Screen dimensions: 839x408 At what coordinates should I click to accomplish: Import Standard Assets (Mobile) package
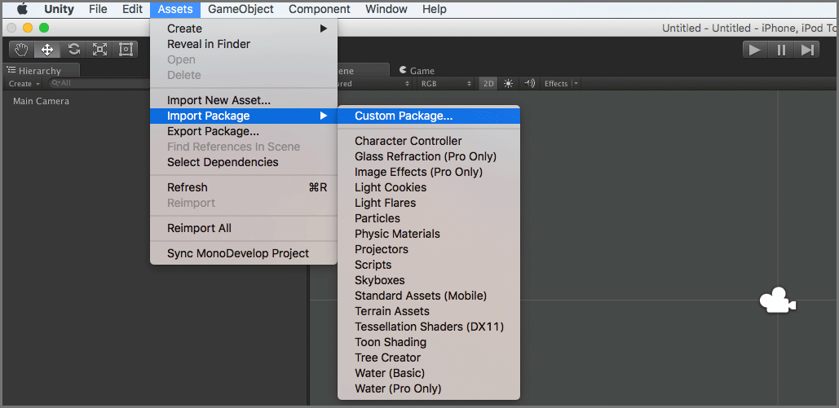429,295
